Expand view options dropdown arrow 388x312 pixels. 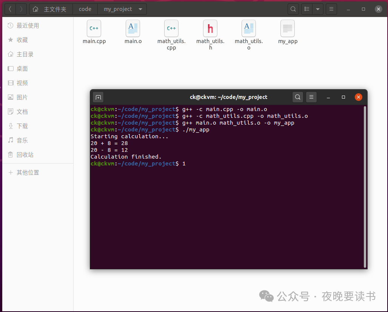click(318, 9)
